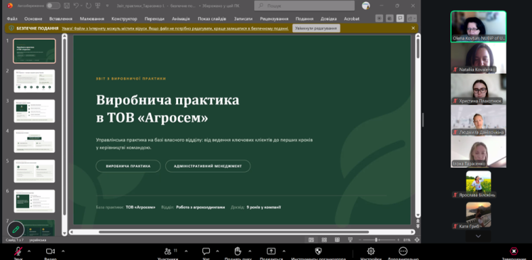Click the Undo arrow icon
Image resolution: width=532 pixels, height=260 pixels.
pos(76,6)
